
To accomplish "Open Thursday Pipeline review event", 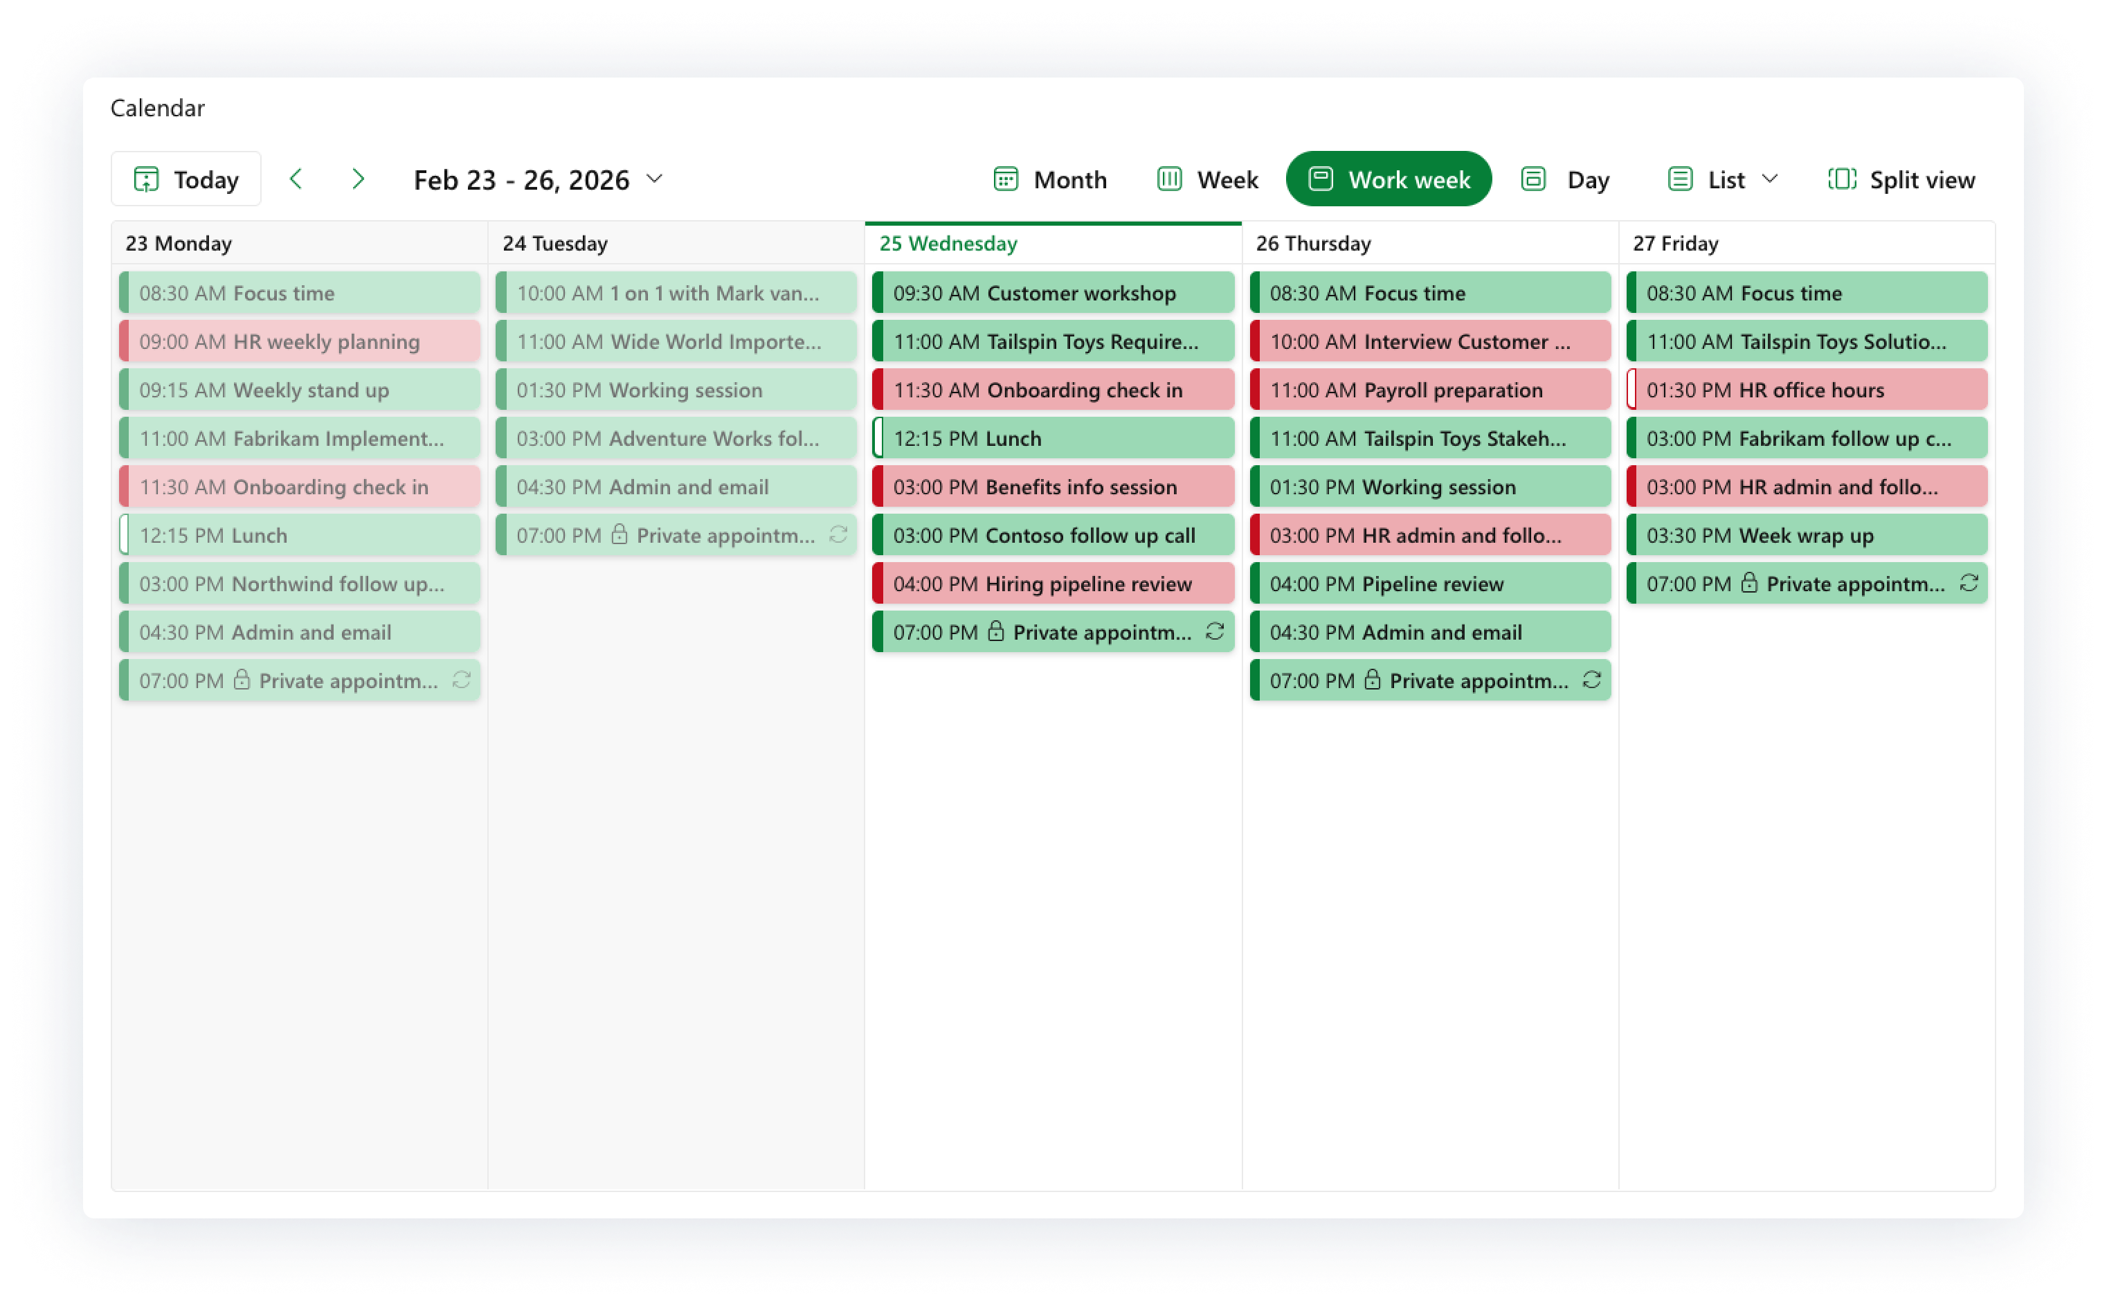I will (x=1429, y=584).
